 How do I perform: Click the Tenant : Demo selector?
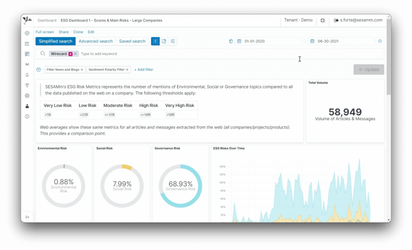pos(298,20)
